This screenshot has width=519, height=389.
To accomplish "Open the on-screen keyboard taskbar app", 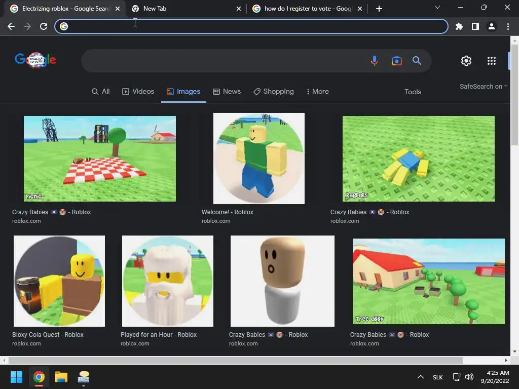I will 84,377.
